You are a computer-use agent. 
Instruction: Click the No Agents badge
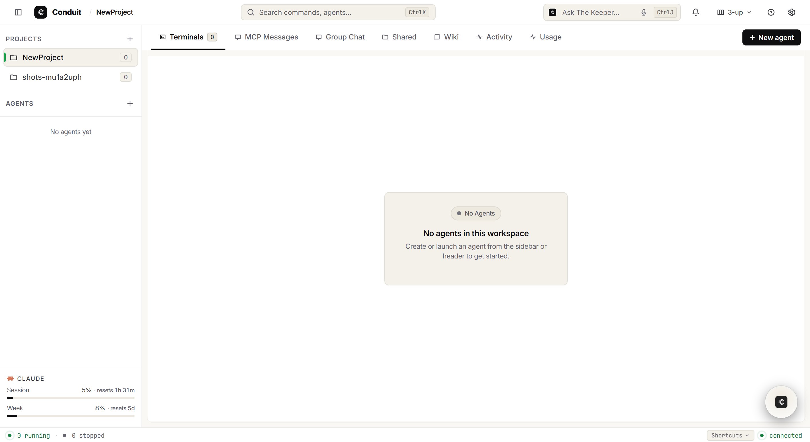(476, 214)
